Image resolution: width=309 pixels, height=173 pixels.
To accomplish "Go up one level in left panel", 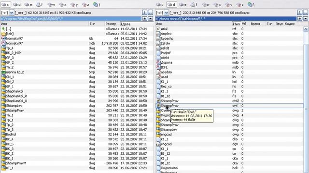I will click(x=150, y=12).
